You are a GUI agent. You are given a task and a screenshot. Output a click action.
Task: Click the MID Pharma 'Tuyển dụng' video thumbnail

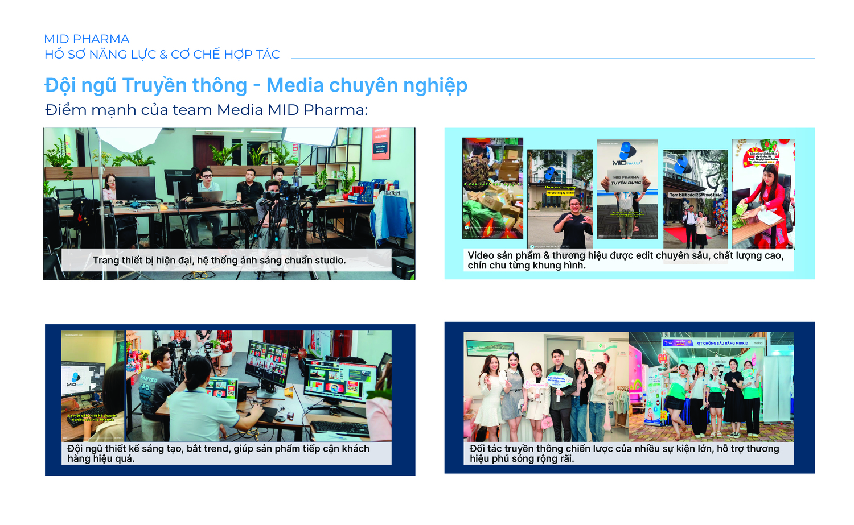point(627,189)
